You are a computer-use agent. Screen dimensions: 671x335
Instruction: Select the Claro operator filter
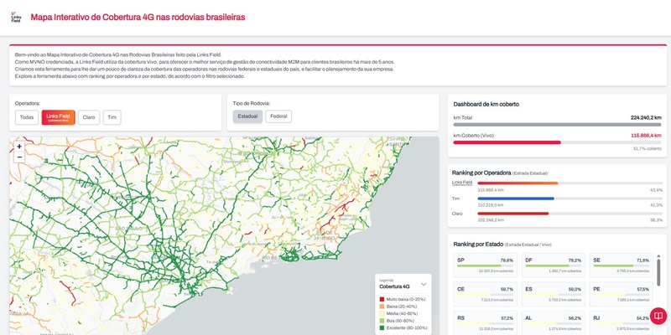coord(89,117)
